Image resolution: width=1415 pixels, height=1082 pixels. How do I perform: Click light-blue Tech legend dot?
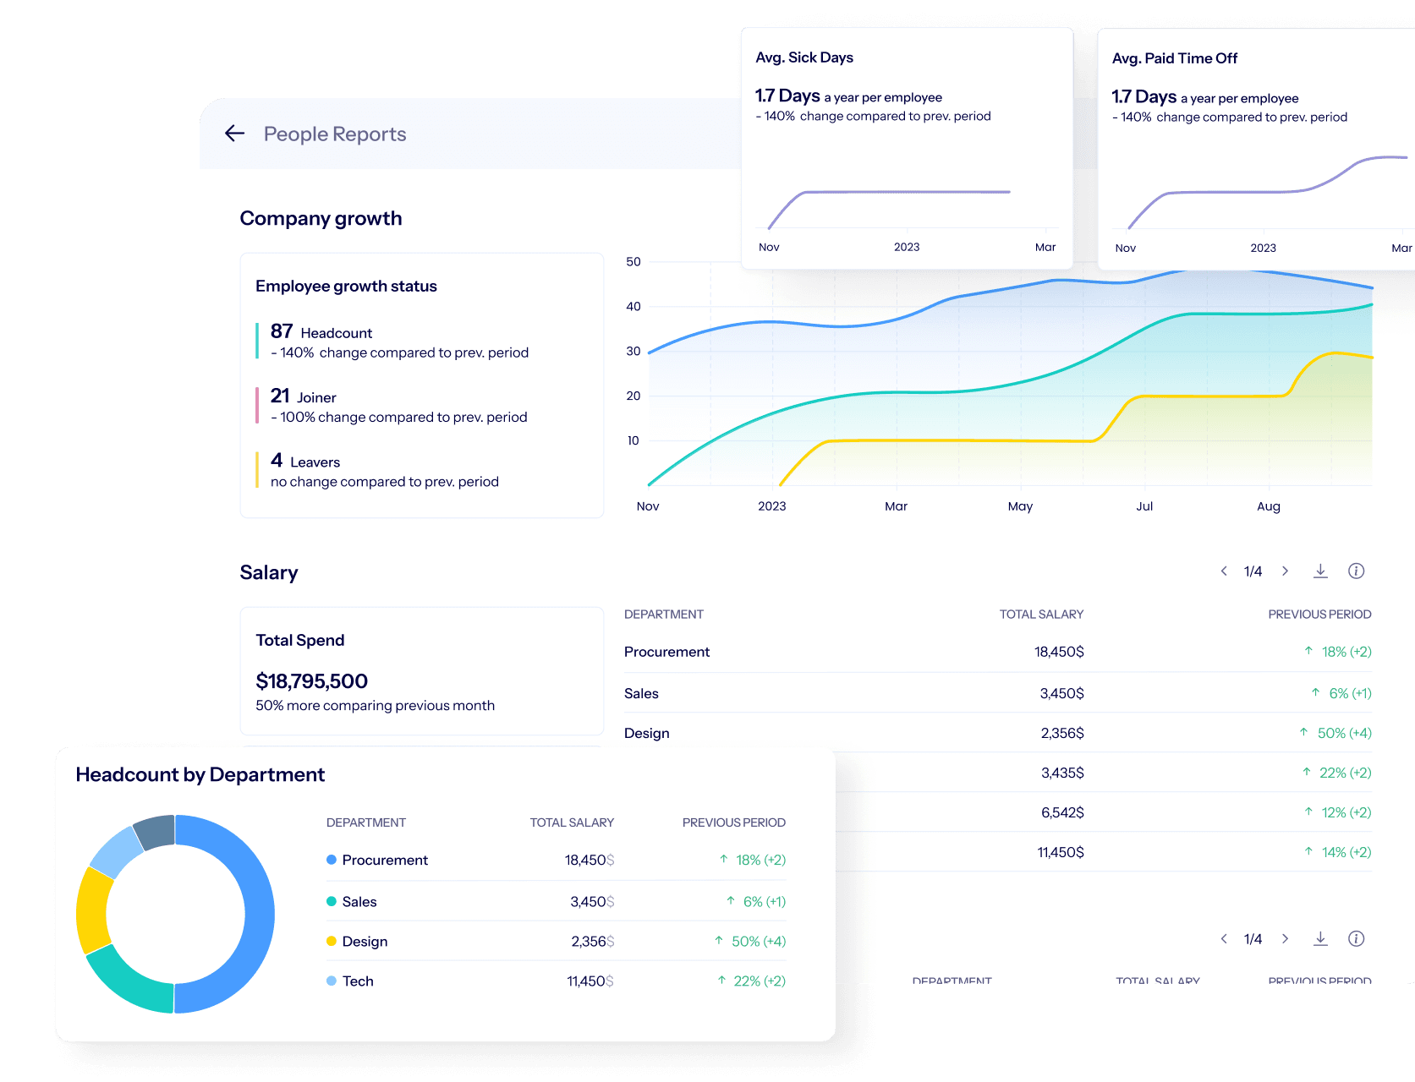[332, 981]
